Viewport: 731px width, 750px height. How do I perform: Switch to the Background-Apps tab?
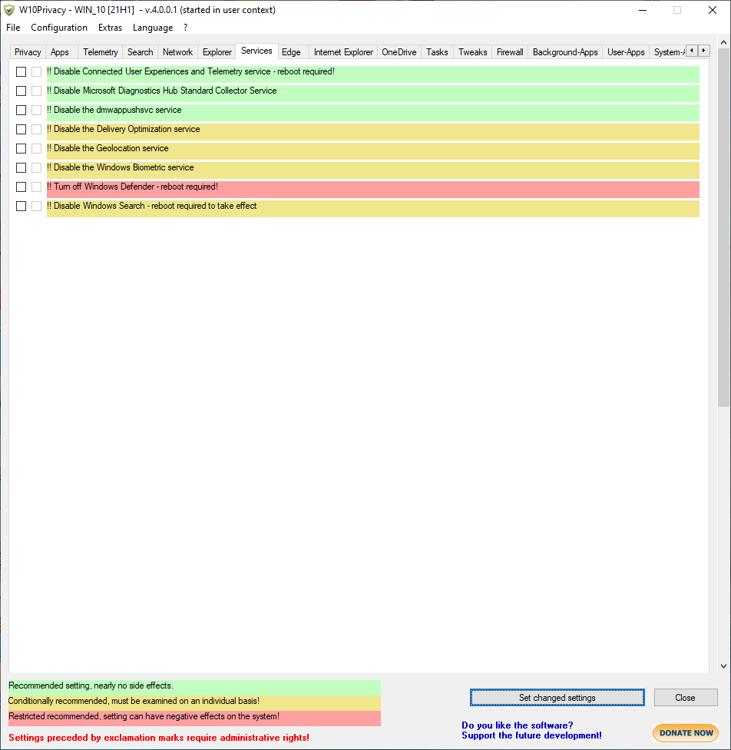[565, 51]
